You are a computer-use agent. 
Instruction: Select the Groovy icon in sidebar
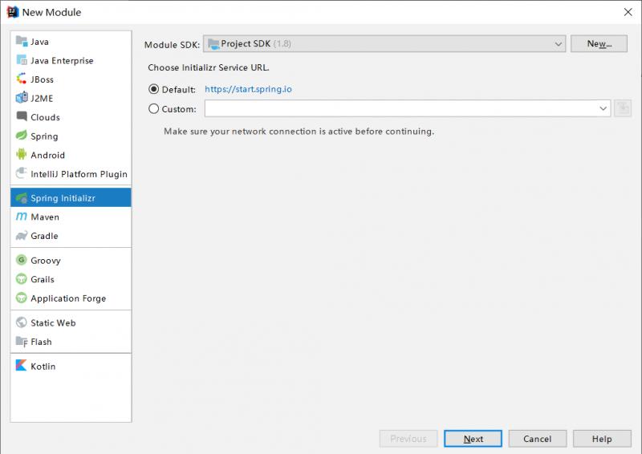coord(22,260)
